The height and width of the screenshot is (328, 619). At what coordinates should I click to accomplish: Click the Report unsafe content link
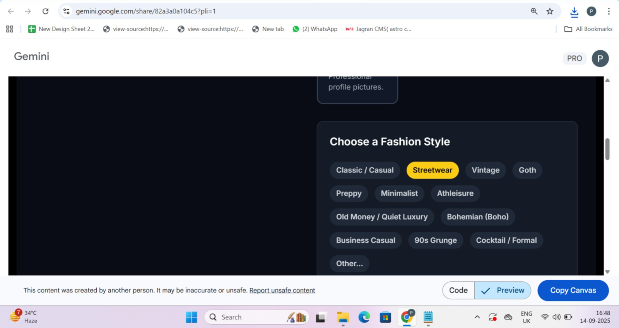coord(282,290)
